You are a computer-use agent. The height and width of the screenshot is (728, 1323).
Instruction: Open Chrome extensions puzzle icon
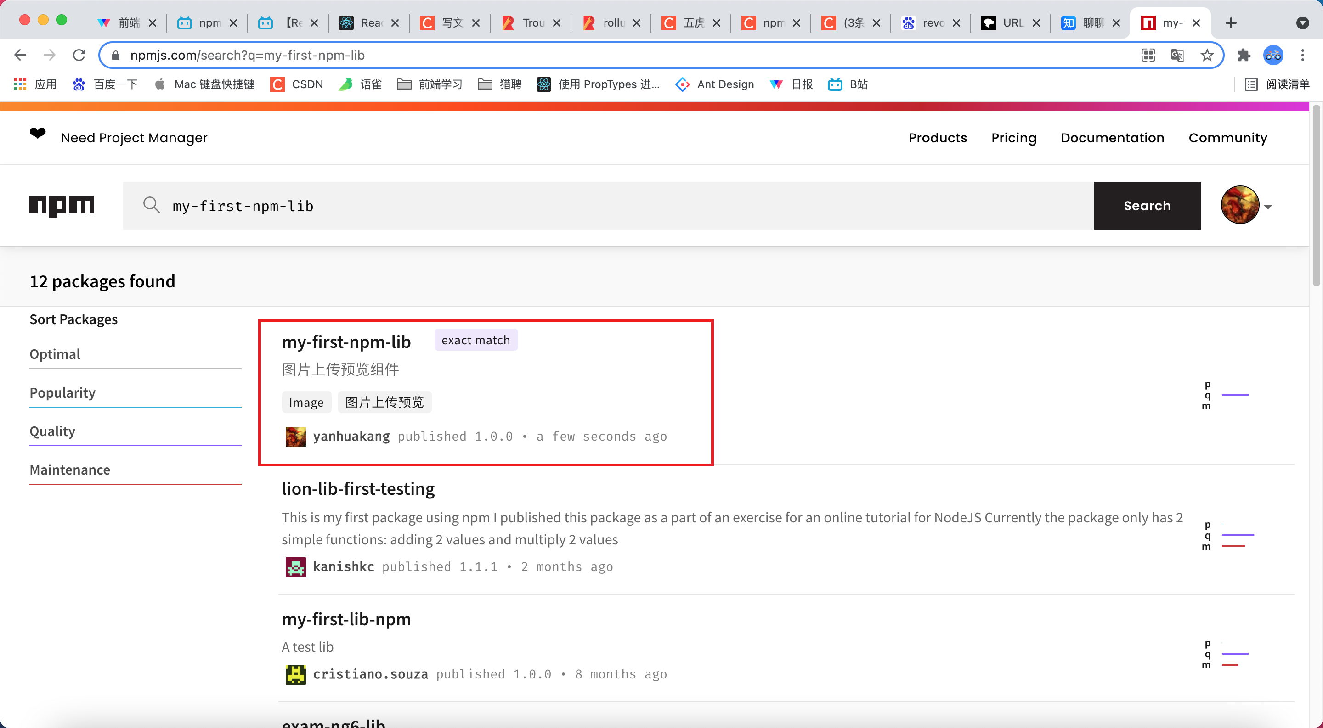[1244, 55]
